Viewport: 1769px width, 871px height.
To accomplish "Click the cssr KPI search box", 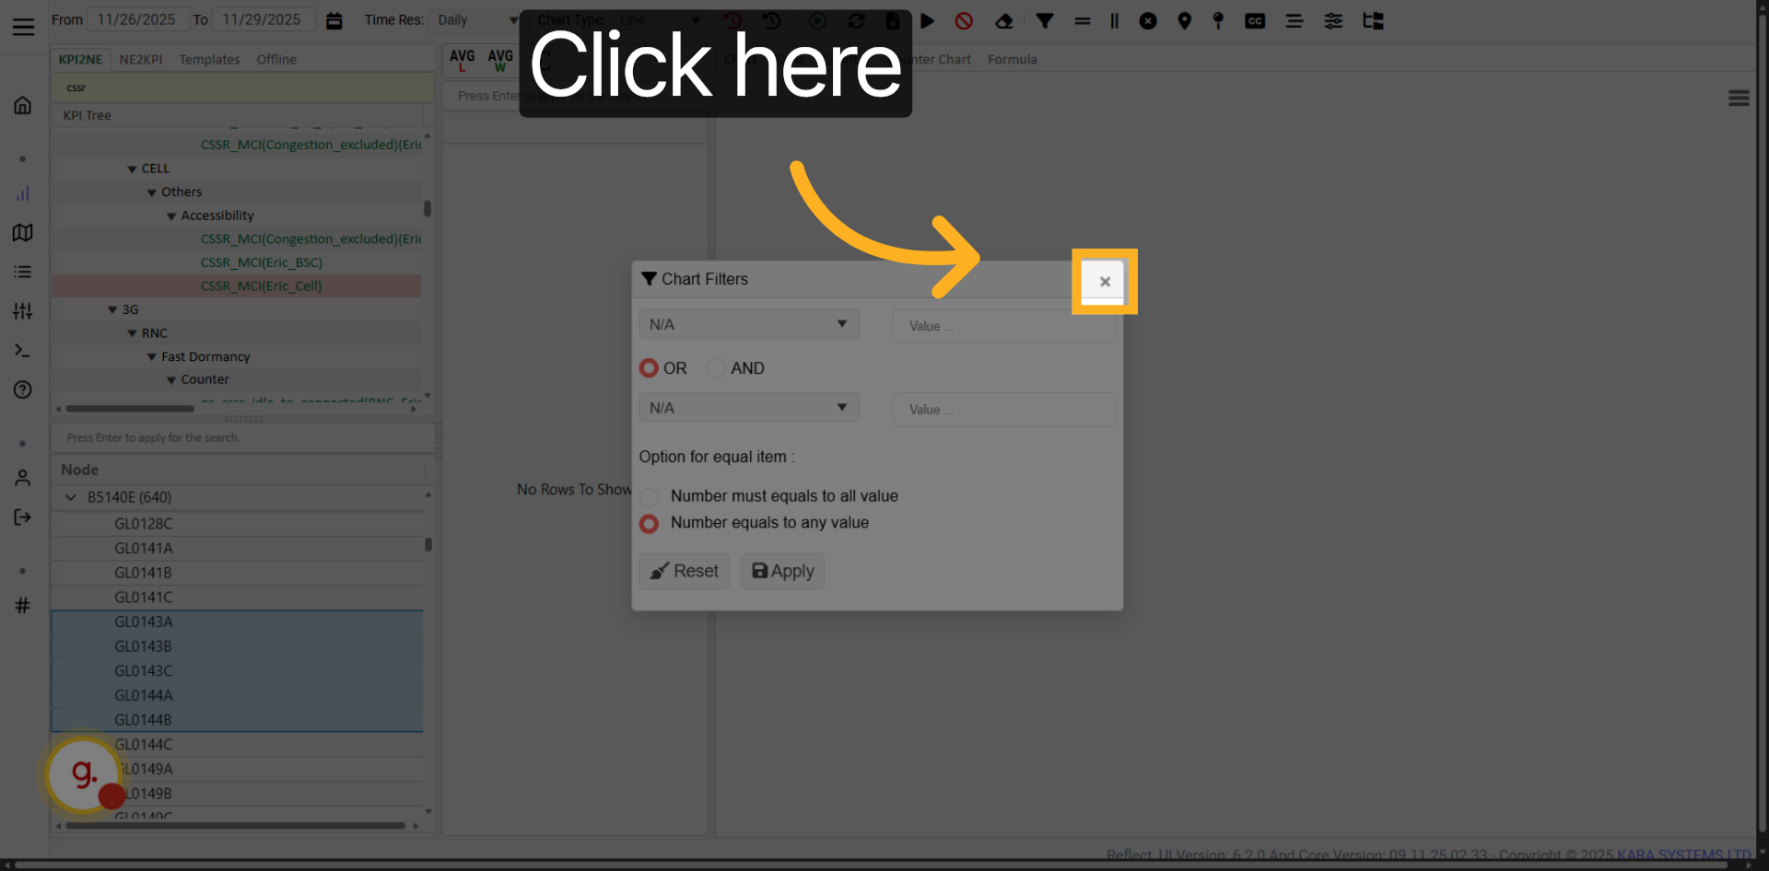I will 242,87.
